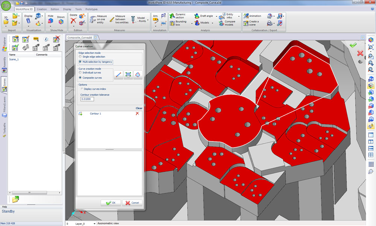Image resolution: width=376 pixels, height=226 pixels.
Task: Expand the Bounding box dropdown arrow
Action: pyautogui.click(x=192, y=23)
